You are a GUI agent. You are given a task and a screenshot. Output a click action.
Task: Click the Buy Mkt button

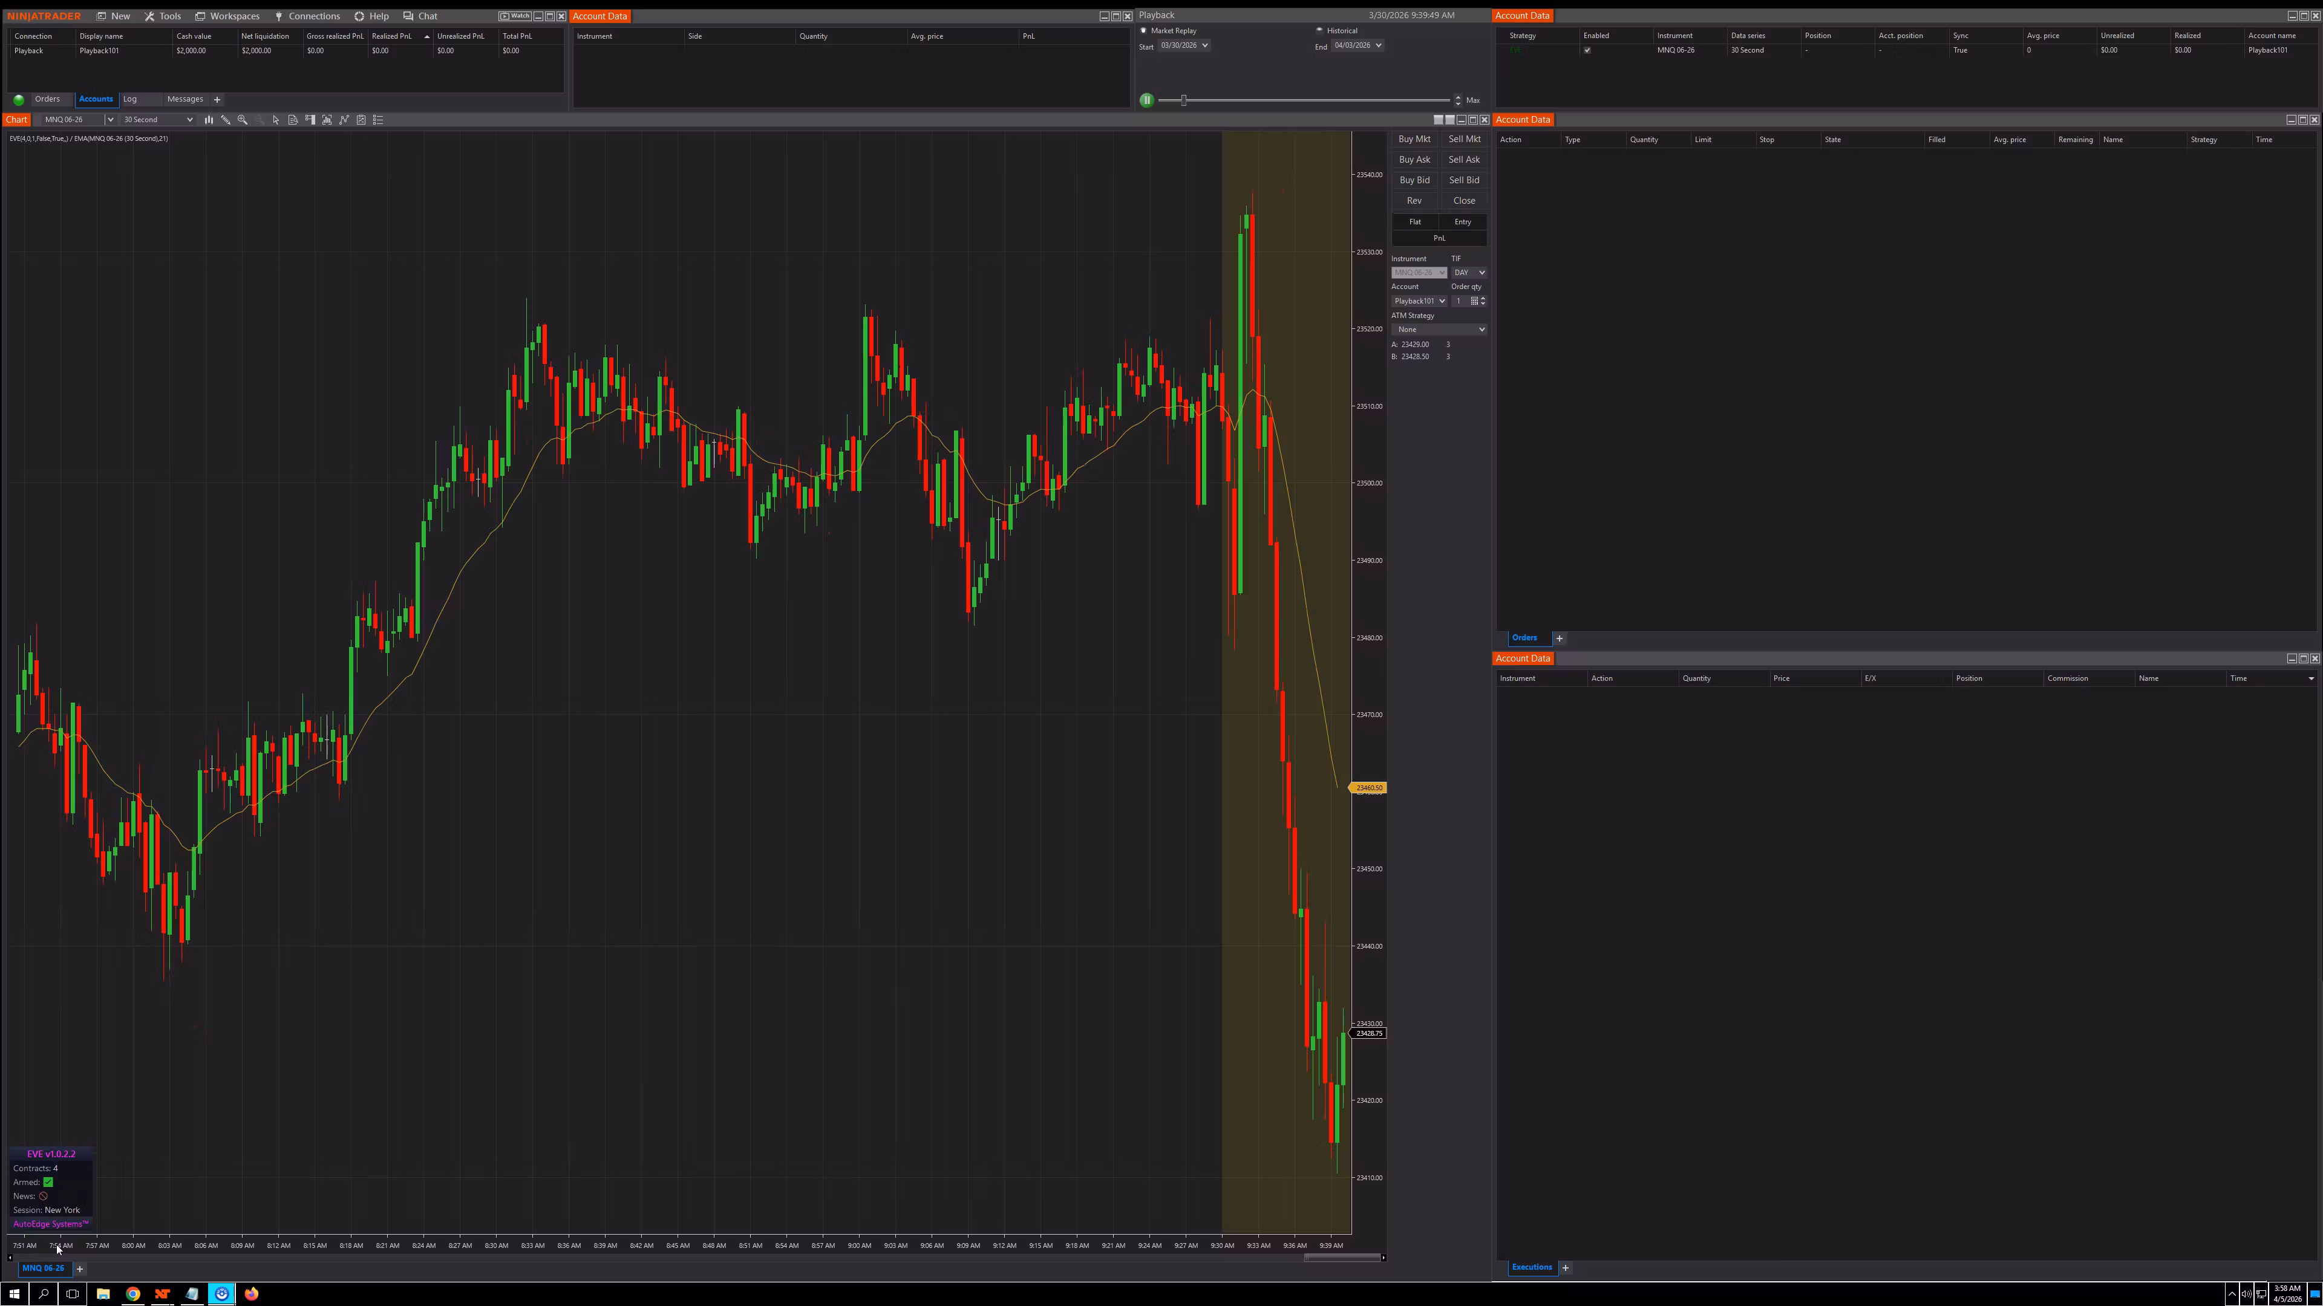(x=1414, y=139)
